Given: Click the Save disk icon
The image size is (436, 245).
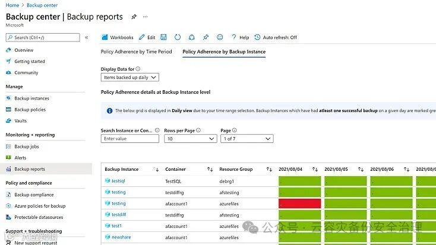Looking at the screenshot, I should pos(163,37).
